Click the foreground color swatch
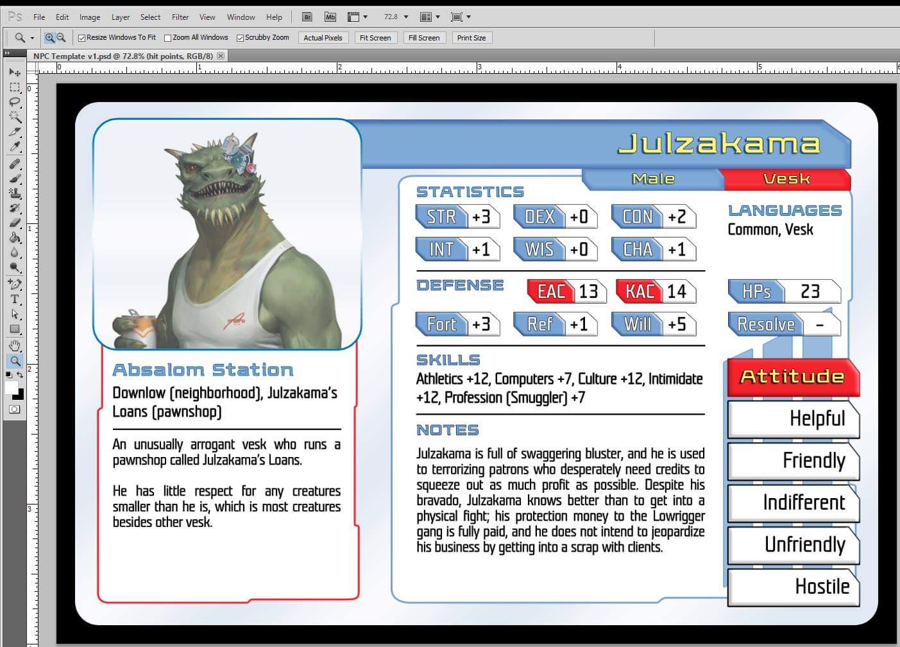 coord(11,388)
